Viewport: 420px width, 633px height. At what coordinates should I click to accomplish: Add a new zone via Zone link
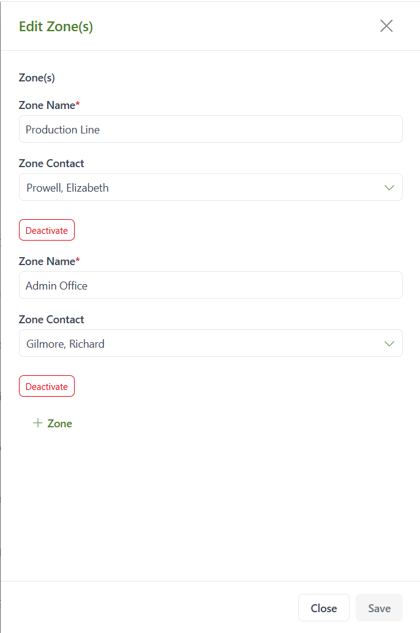(x=59, y=424)
